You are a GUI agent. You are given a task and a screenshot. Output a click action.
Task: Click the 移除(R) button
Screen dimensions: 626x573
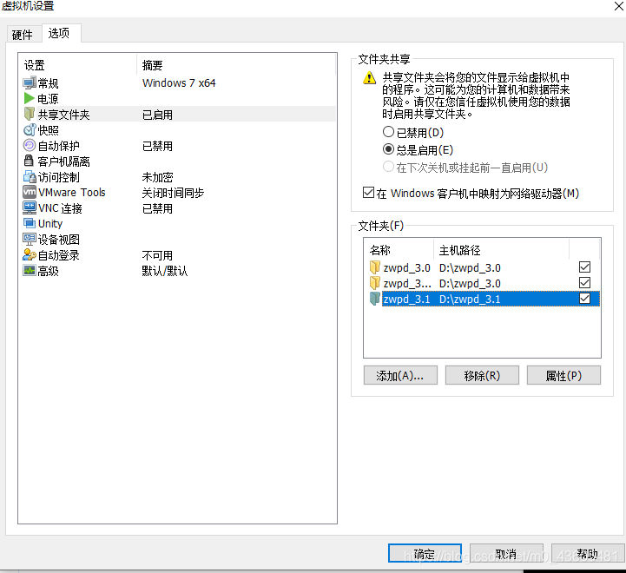482,375
